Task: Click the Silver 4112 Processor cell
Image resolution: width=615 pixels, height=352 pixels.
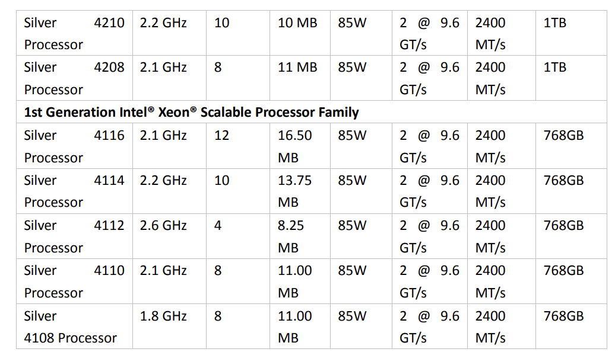Action: 74,236
